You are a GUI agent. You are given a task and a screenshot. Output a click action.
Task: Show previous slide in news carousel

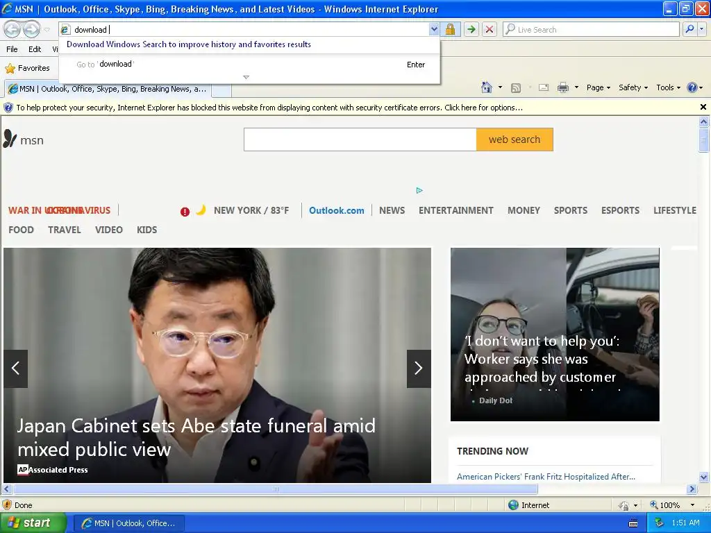[x=15, y=369]
